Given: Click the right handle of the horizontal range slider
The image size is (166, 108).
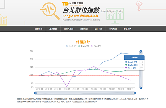Looking at the screenshot, I should click(135, 93).
